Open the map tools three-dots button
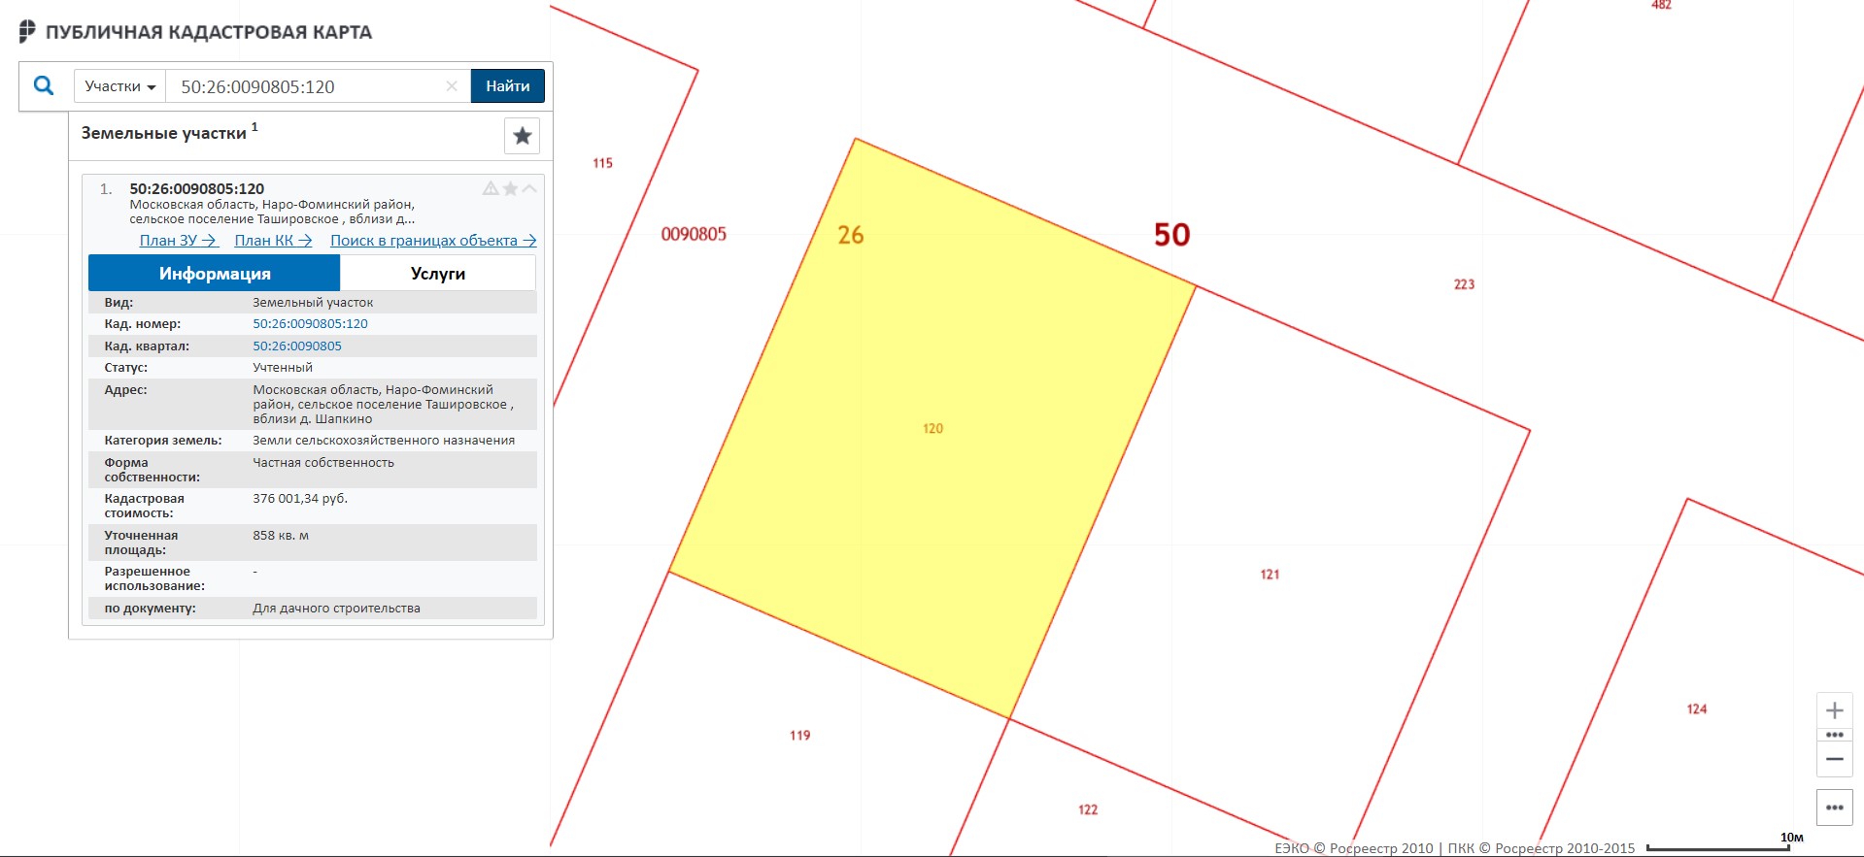 tap(1834, 808)
